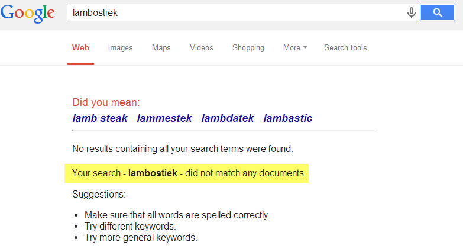
Task: Open Search tools options
Action: click(345, 48)
